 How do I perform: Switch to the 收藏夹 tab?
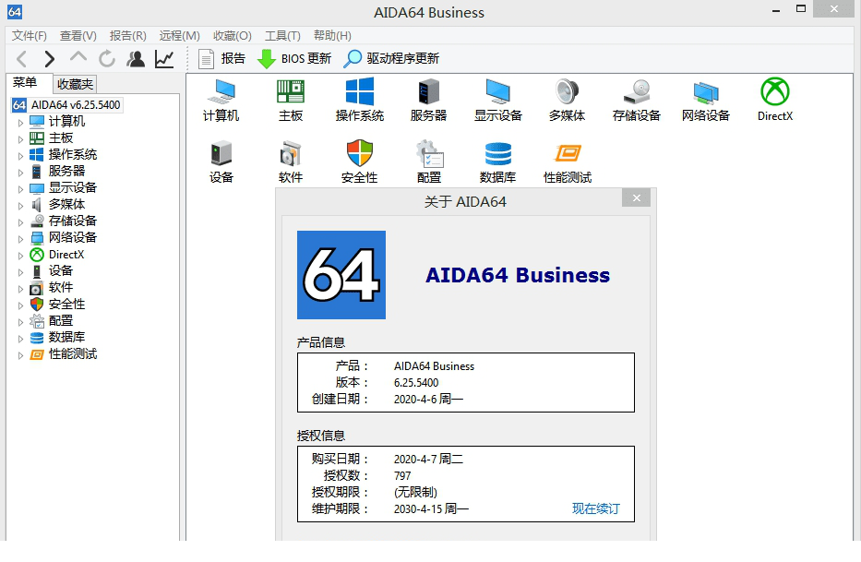coord(73,83)
